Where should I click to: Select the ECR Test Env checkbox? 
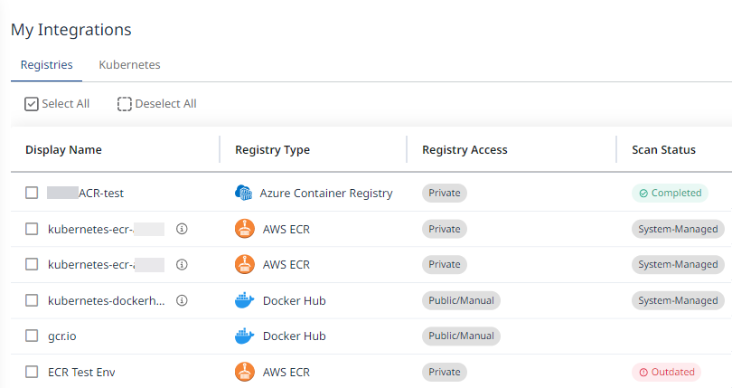click(x=32, y=372)
